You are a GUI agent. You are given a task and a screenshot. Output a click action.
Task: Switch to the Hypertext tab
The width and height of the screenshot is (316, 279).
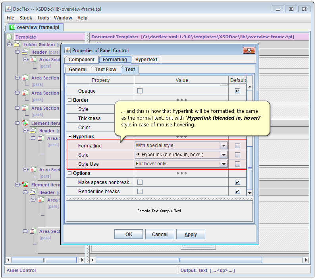click(146, 60)
